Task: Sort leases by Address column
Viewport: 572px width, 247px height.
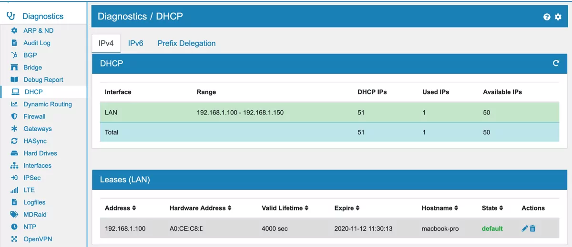Action: (120, 208)
